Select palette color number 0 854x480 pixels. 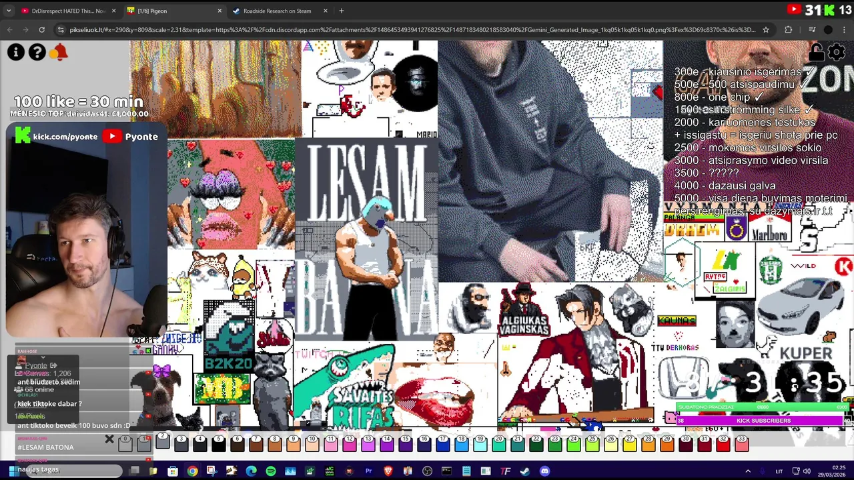(125, 443)
